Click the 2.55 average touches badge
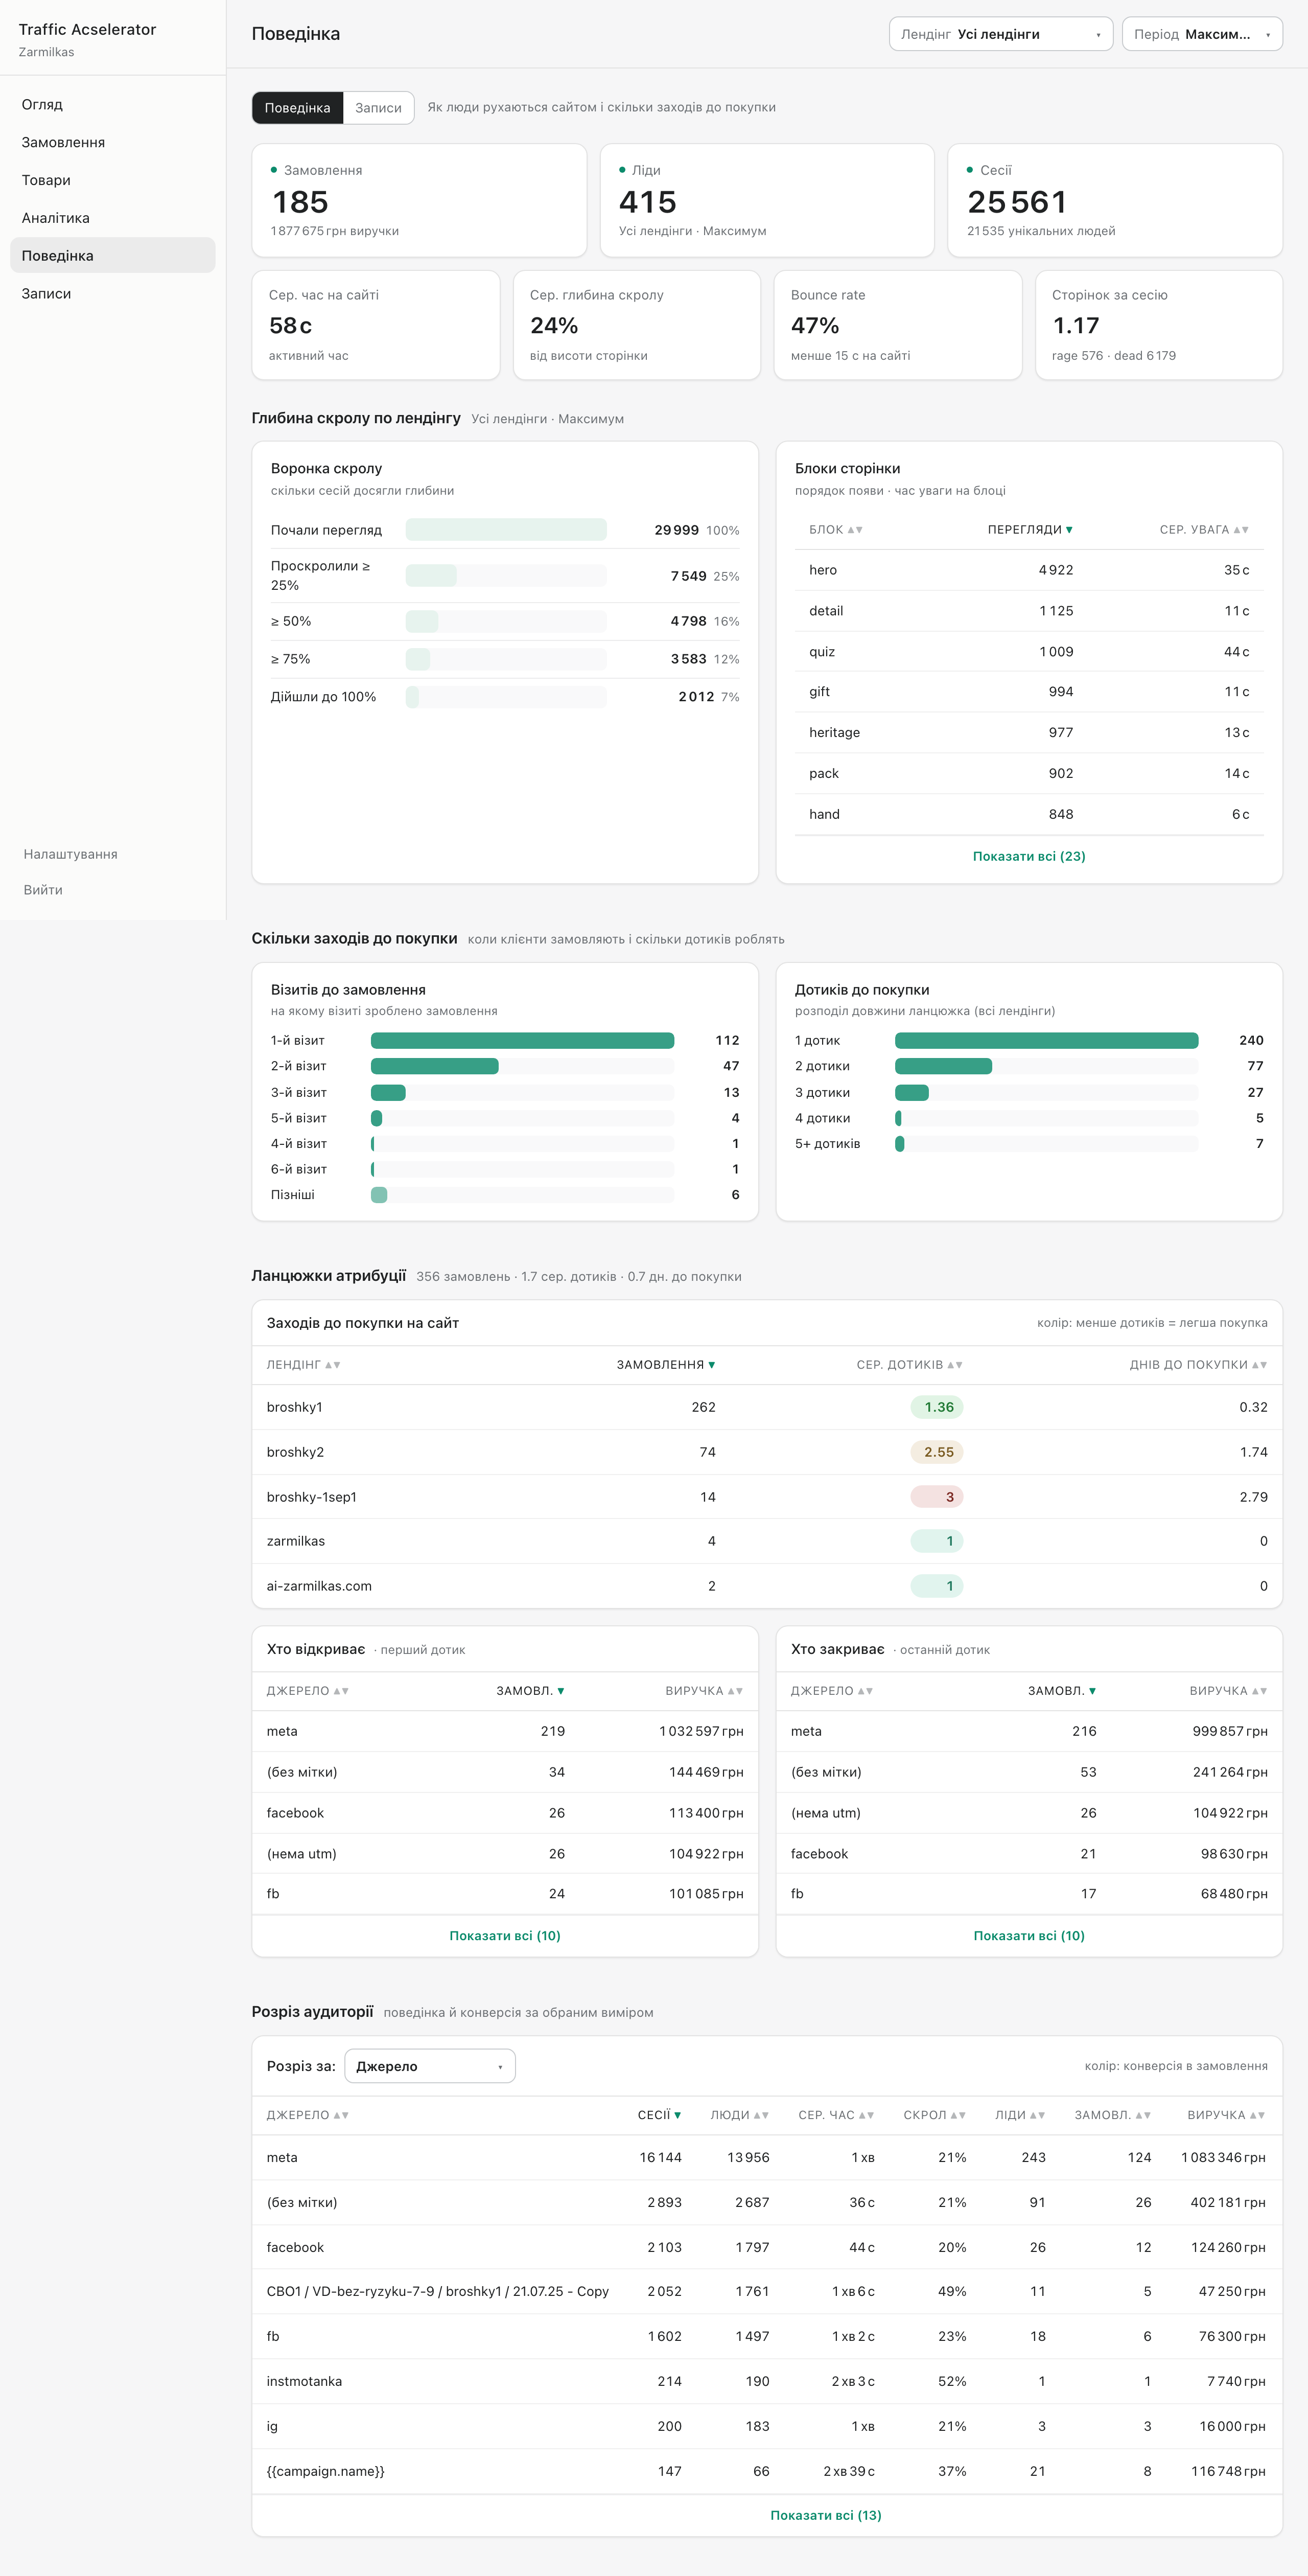 pos(937,1452)
